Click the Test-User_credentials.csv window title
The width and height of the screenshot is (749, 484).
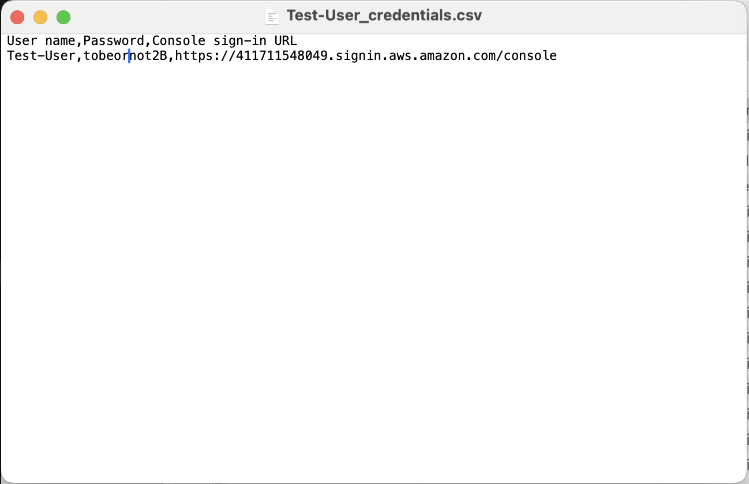tap(384, 16)
